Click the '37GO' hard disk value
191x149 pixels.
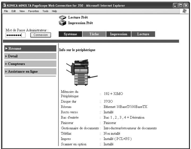(x=108, y=101)
